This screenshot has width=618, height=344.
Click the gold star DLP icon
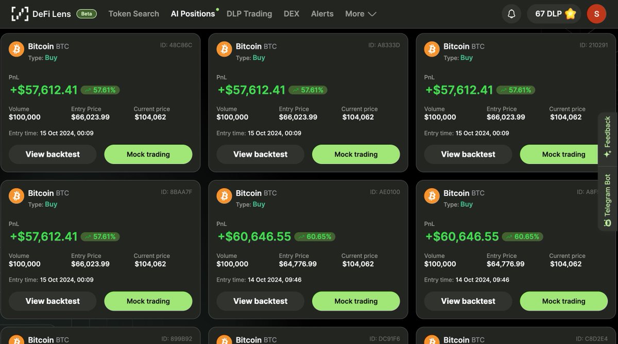point(570,14)
